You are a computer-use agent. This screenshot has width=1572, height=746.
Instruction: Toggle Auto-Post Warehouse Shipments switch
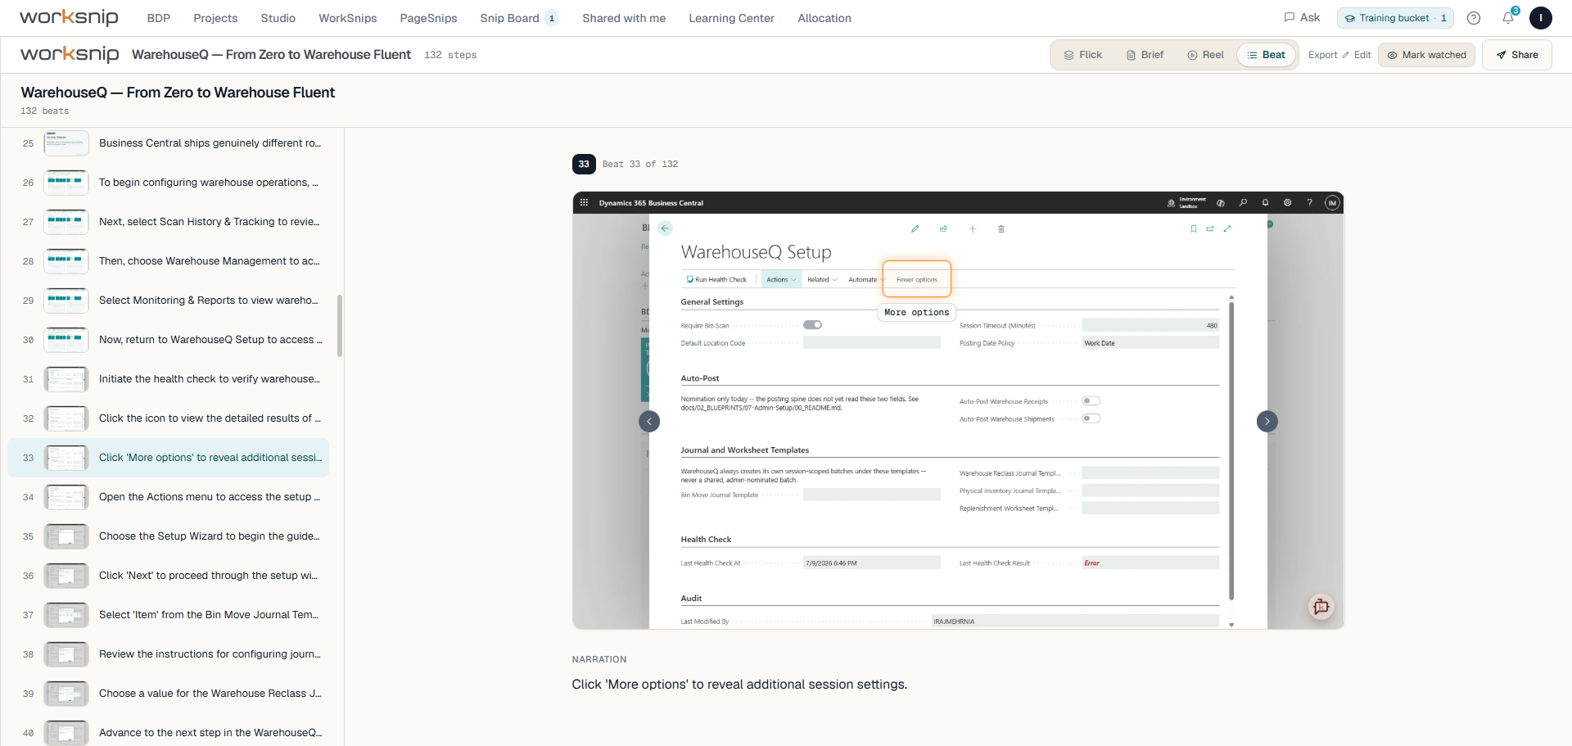click(1091, 418)
